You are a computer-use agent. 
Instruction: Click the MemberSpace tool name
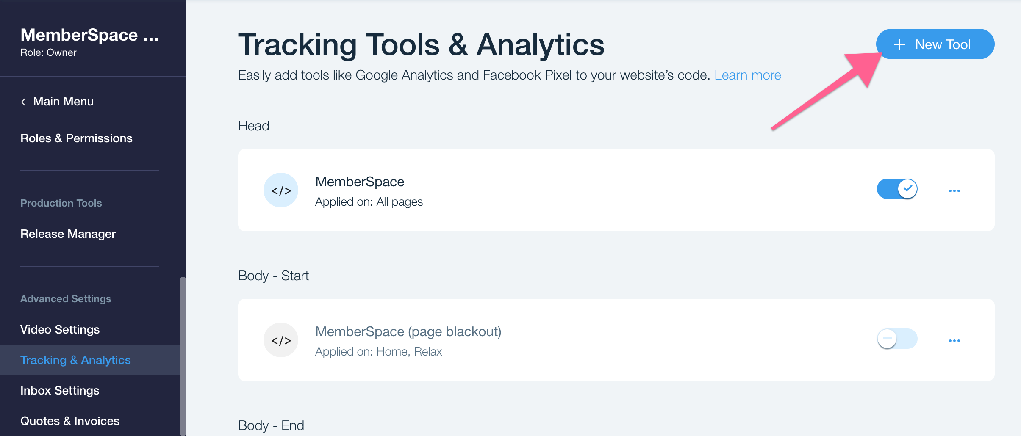pos(360,182)
